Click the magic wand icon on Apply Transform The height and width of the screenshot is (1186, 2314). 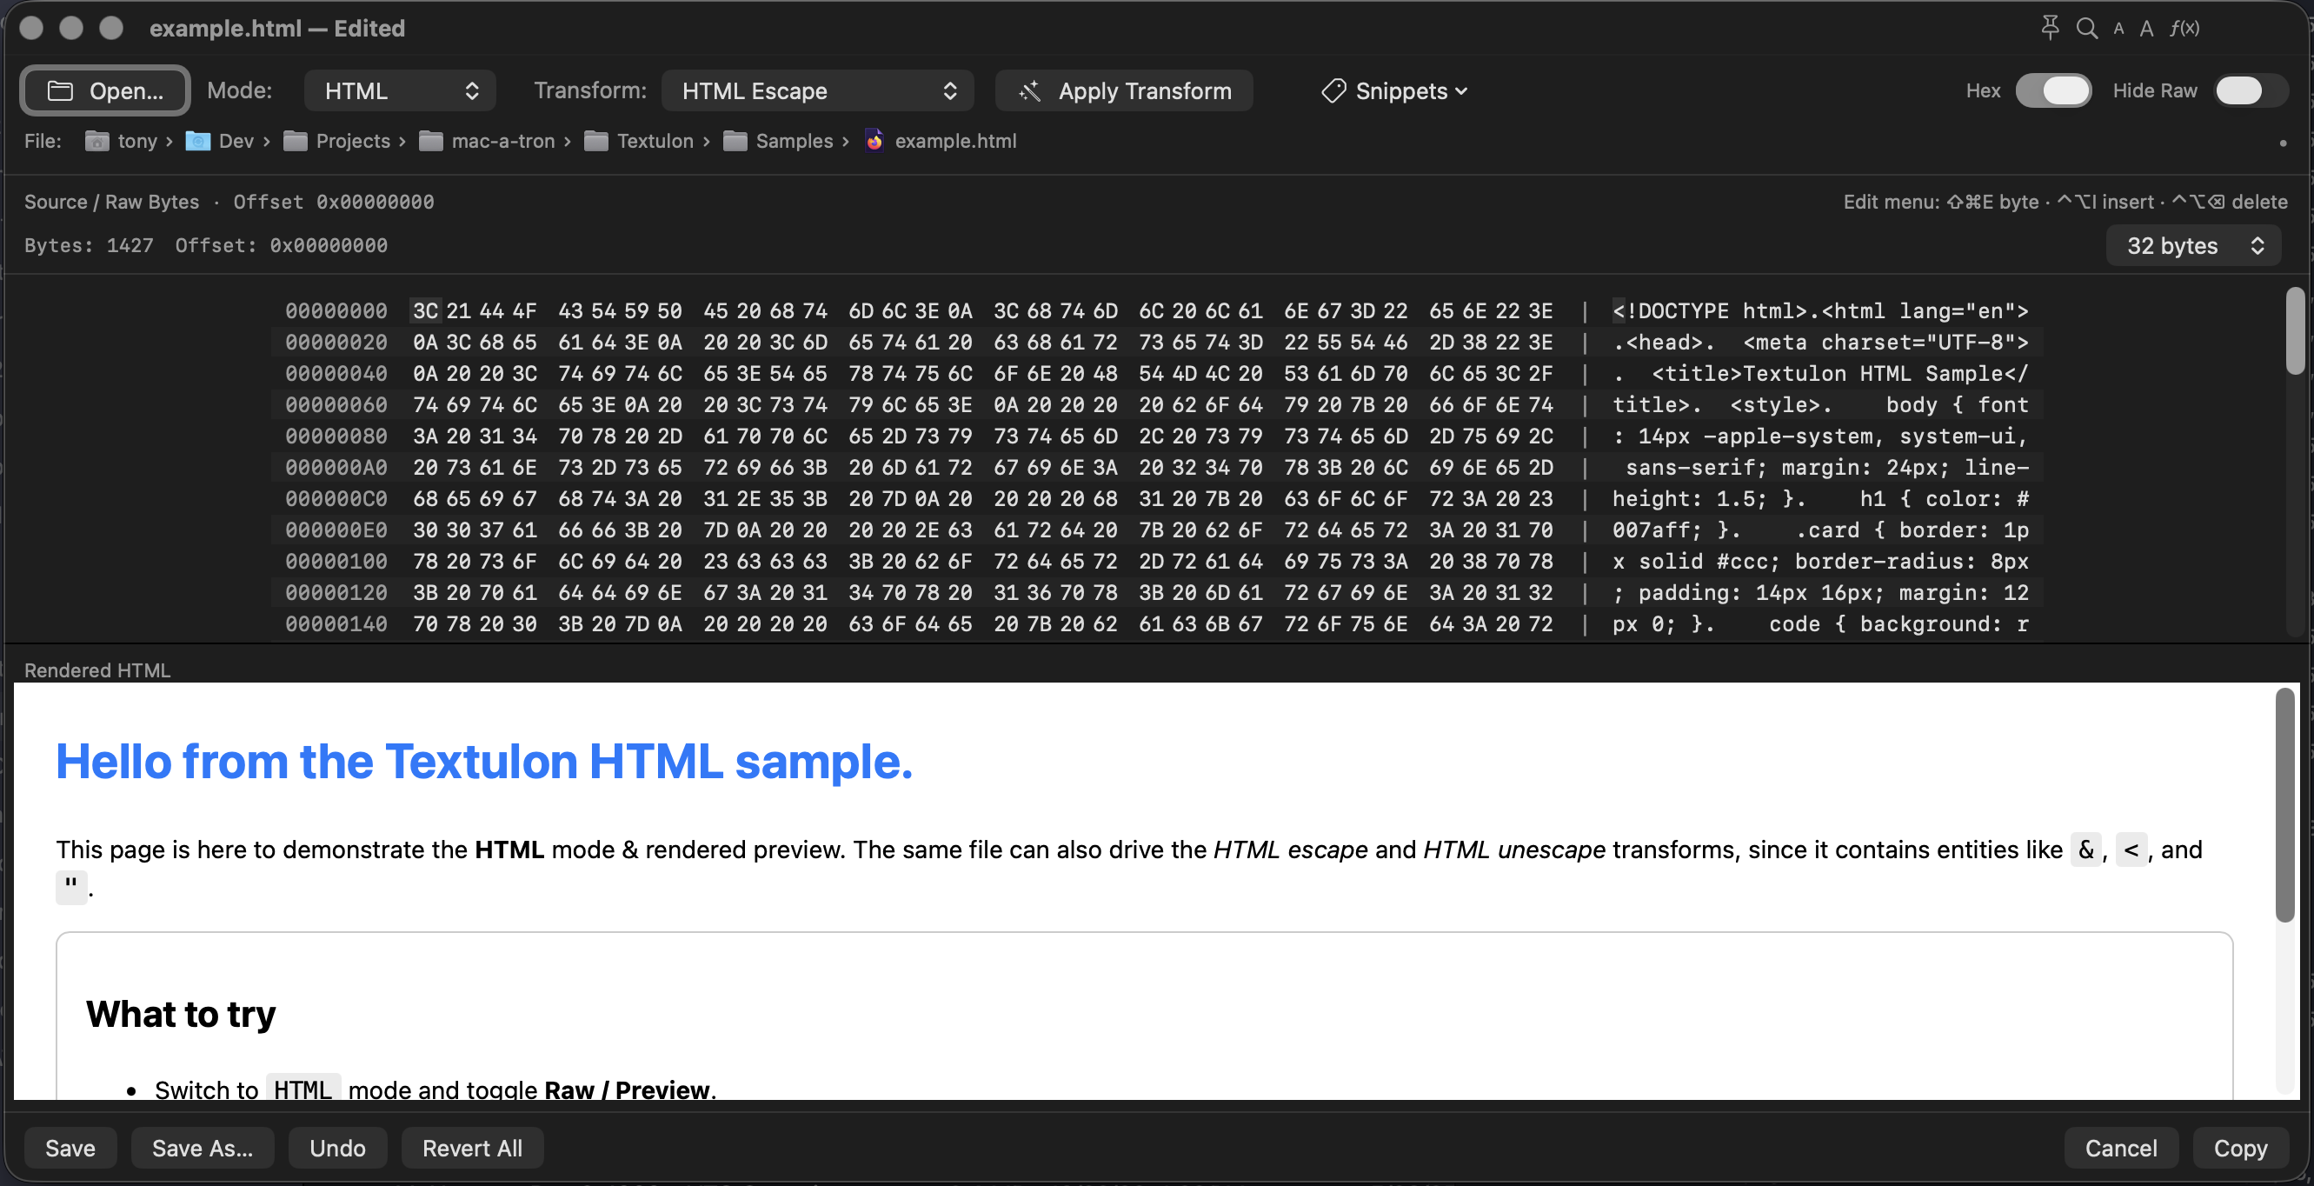click(x=1029, y=90)
